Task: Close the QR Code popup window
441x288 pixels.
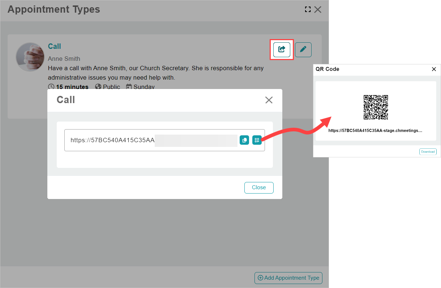Action: click(434, 69)
